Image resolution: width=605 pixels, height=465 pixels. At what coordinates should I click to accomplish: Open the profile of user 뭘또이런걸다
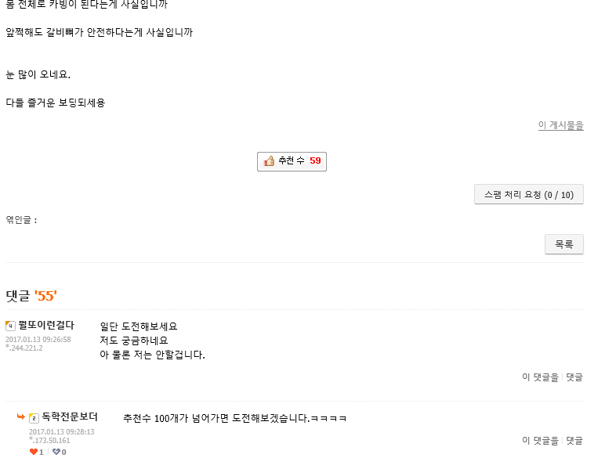click(46, 325)
